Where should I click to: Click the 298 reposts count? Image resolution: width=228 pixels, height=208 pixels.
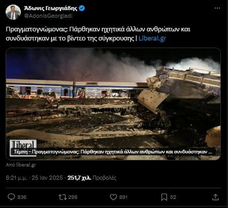pos(73,197)
